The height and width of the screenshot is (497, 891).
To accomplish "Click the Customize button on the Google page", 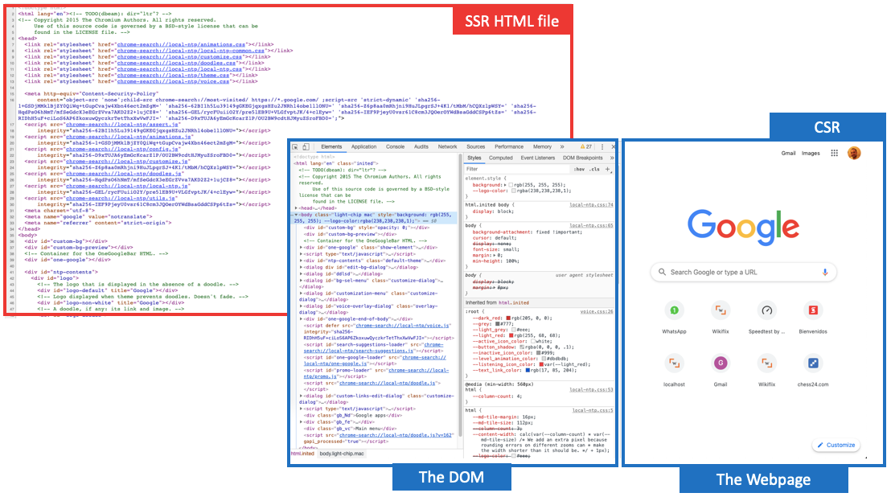I will click(836, 445).
